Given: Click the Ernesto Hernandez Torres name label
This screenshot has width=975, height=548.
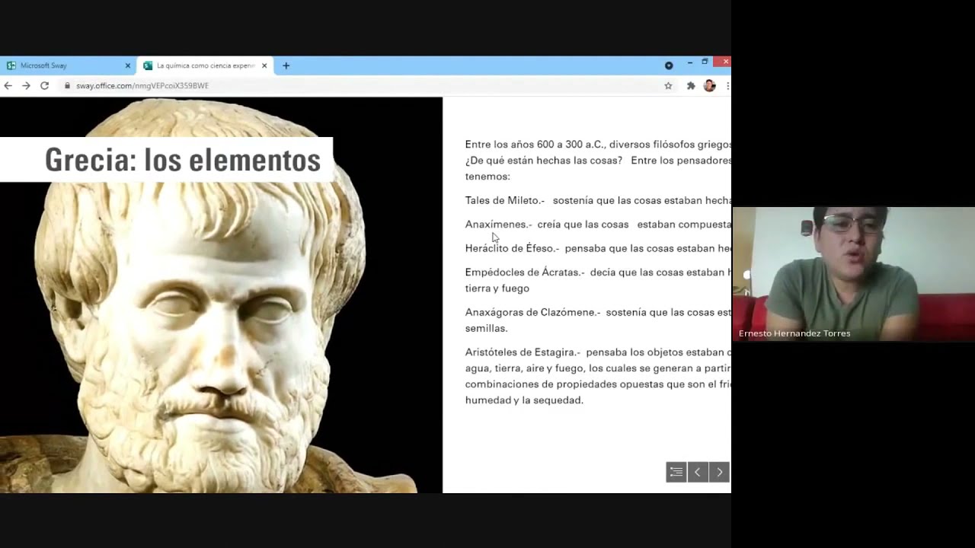Looking at the screenshot, I should click(x=794, y=333).
